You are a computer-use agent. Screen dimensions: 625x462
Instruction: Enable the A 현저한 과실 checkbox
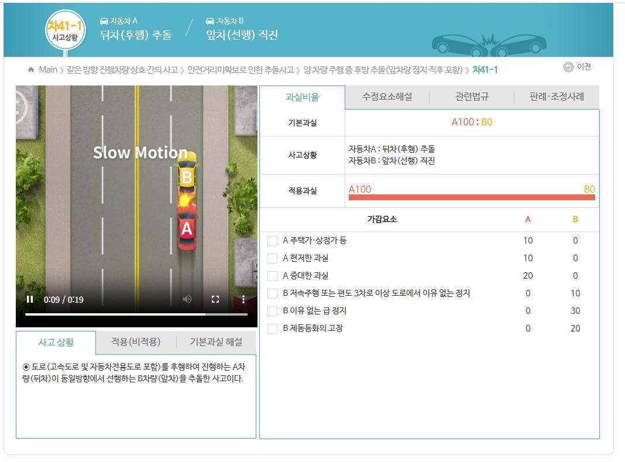tap(272, 258)
